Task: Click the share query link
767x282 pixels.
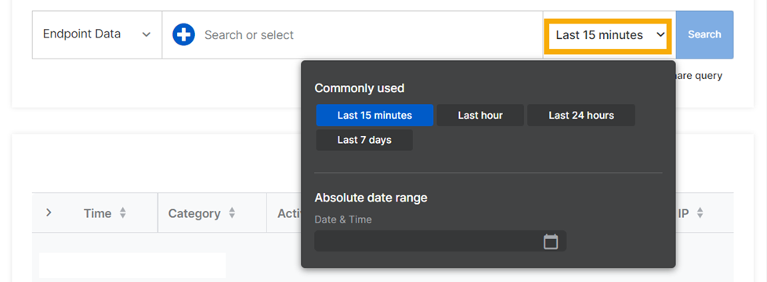Action: (x=699, y=76)
